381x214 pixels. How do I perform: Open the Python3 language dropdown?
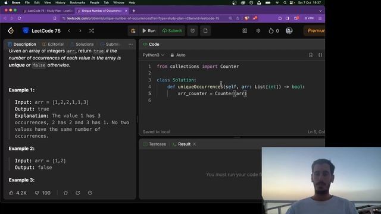coord(154,55)
